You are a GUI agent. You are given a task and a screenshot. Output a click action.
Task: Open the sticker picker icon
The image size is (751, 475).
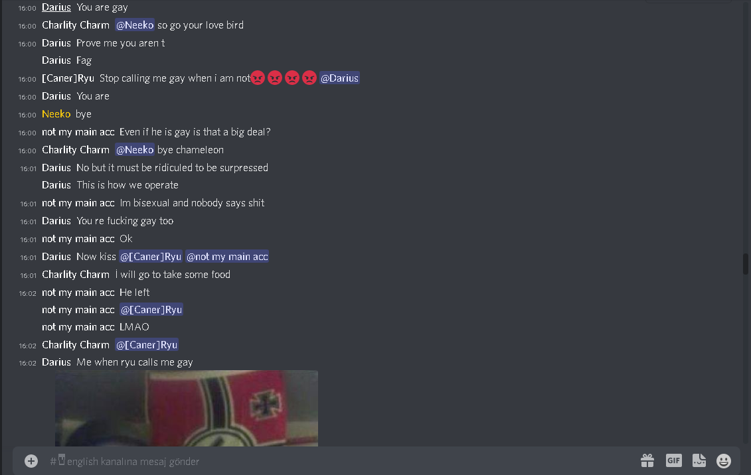[x=699, y=460]
